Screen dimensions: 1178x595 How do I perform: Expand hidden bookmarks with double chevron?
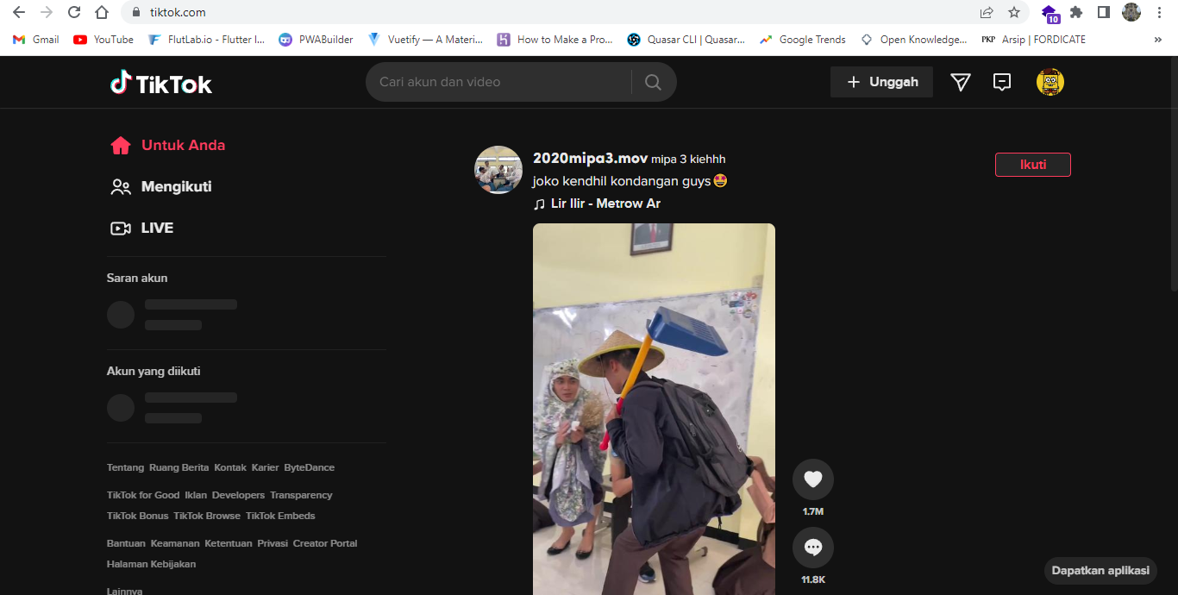tap(1157, 39)
